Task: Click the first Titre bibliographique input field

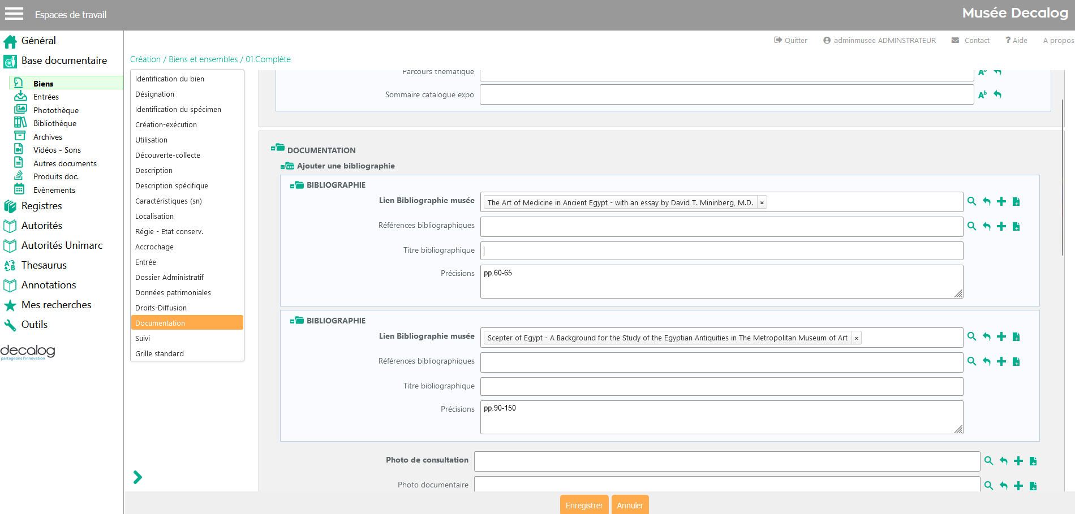Action: click(721, 250)
